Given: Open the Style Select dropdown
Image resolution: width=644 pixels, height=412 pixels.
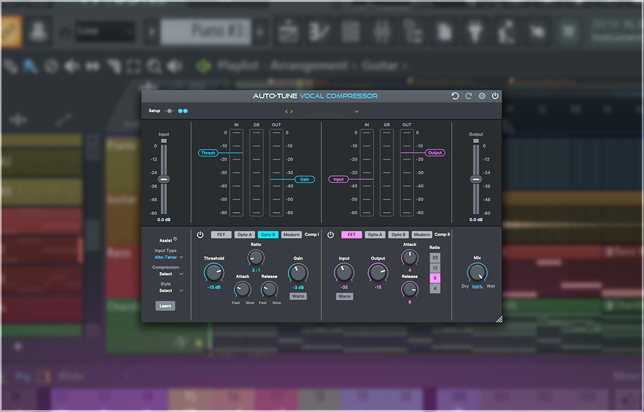Looking at the screenshot, I should pyautogui.click(x=171, y=291).
